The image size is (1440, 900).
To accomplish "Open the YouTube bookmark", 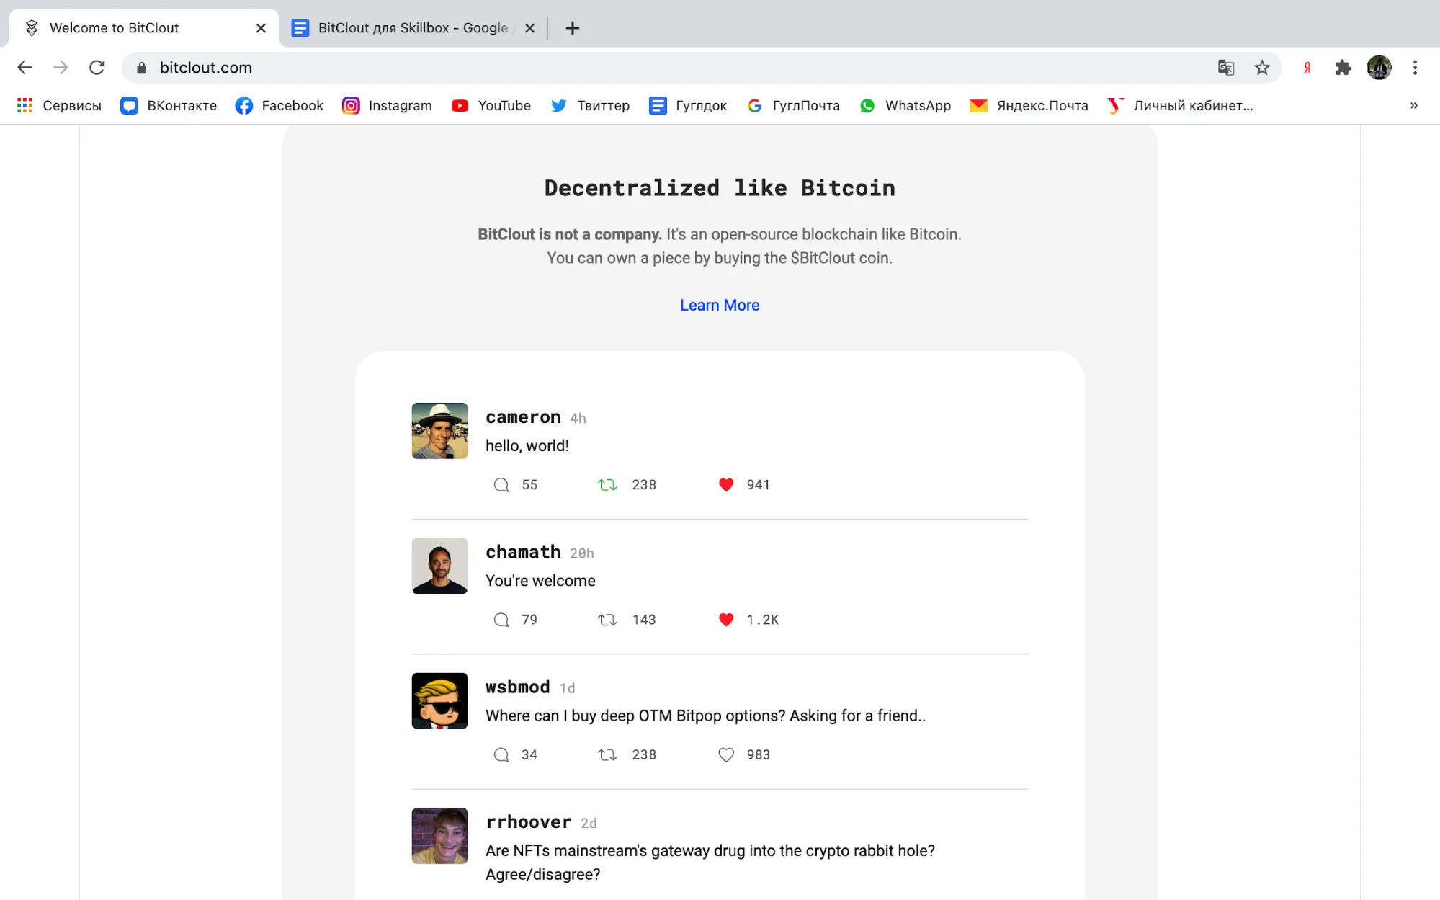I will pos(491,106).
